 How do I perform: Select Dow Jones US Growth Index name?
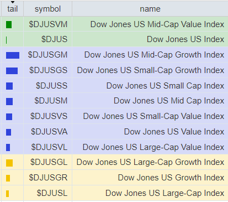171,178
